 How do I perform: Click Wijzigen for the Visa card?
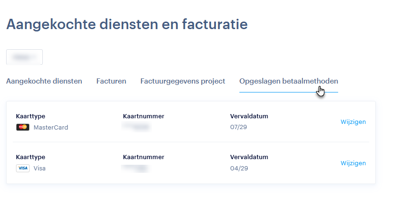click(x=353, y=163)
